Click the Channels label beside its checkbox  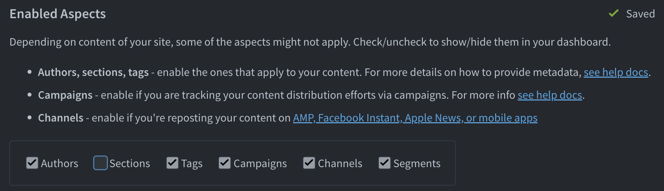tap(340, 164)
